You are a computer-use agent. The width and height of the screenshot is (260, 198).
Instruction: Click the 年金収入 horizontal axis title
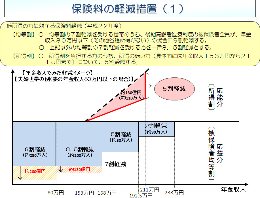tap(233, 188)
